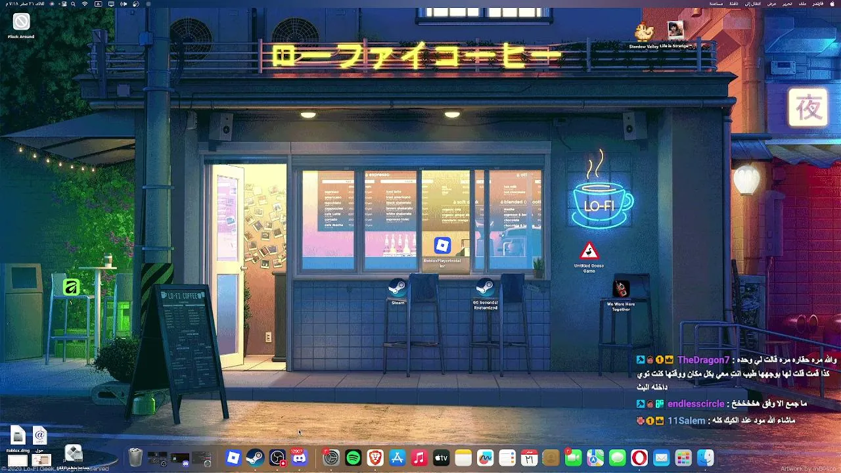Open Discord from the dock
Screen dimensions: 841x473
point(299,458)
